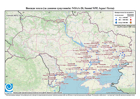The width and height of the screenshot is (140, 99).
Task: Select the red heat marker in northern Ukraine
Action: point(56,22)
